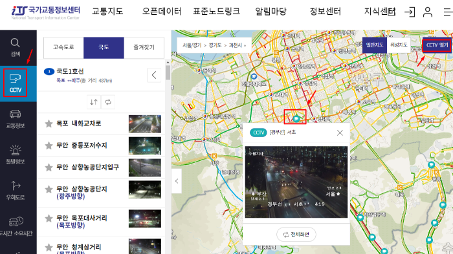Click the 국도1호선 route title
The image size is (453, 254).
pyautogui.click(x=70, y=71)
